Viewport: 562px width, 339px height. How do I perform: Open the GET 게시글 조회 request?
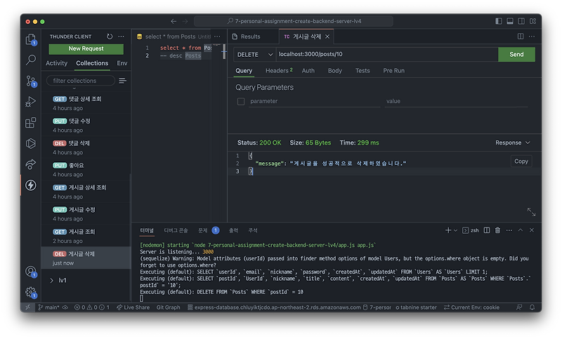click(x=86, y=237)
